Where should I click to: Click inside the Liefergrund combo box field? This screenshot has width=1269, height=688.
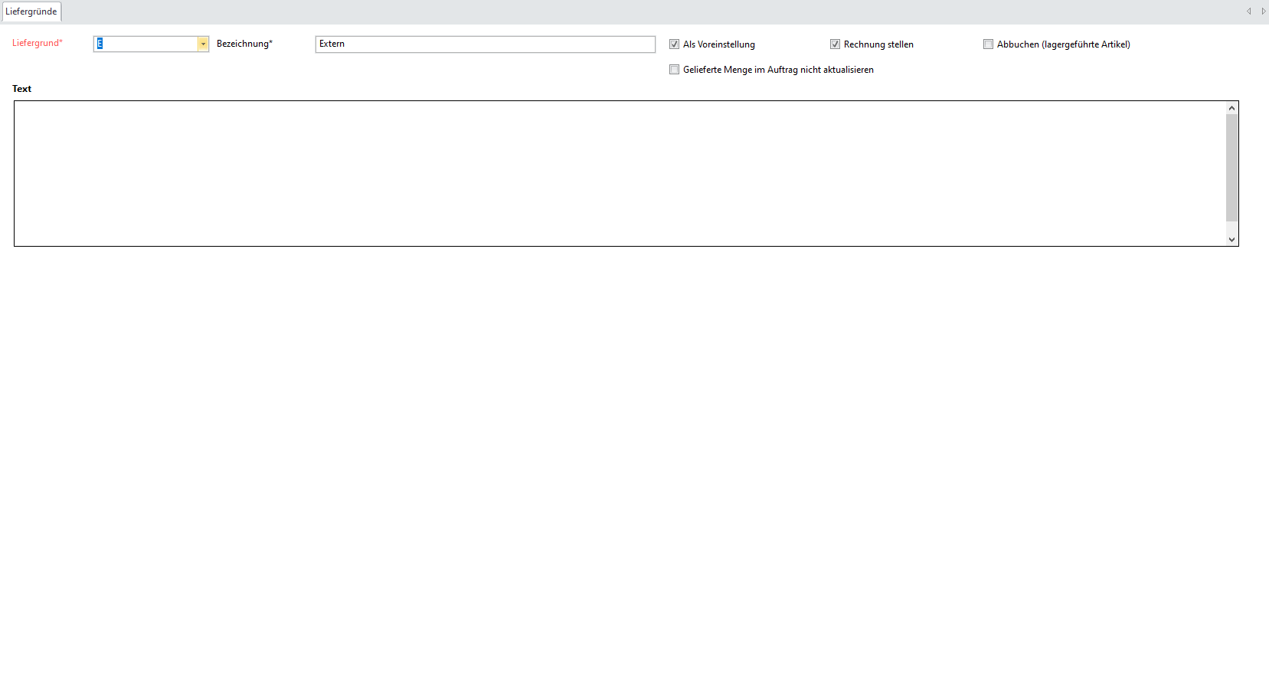pyautogui.click(x=146, y=44)
